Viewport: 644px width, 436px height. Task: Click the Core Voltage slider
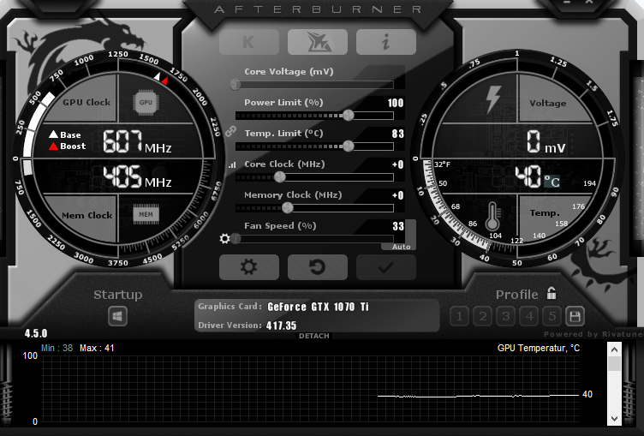[314, 85]
